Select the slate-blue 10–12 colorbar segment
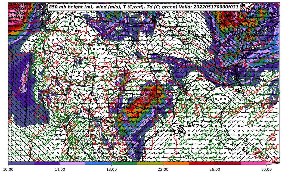The width and height of the screenshot is (282, 174). 21,163
